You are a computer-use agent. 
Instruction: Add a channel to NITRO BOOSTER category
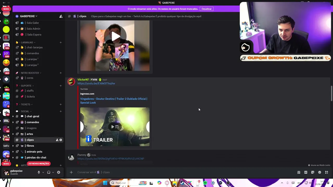click(61, 73)
